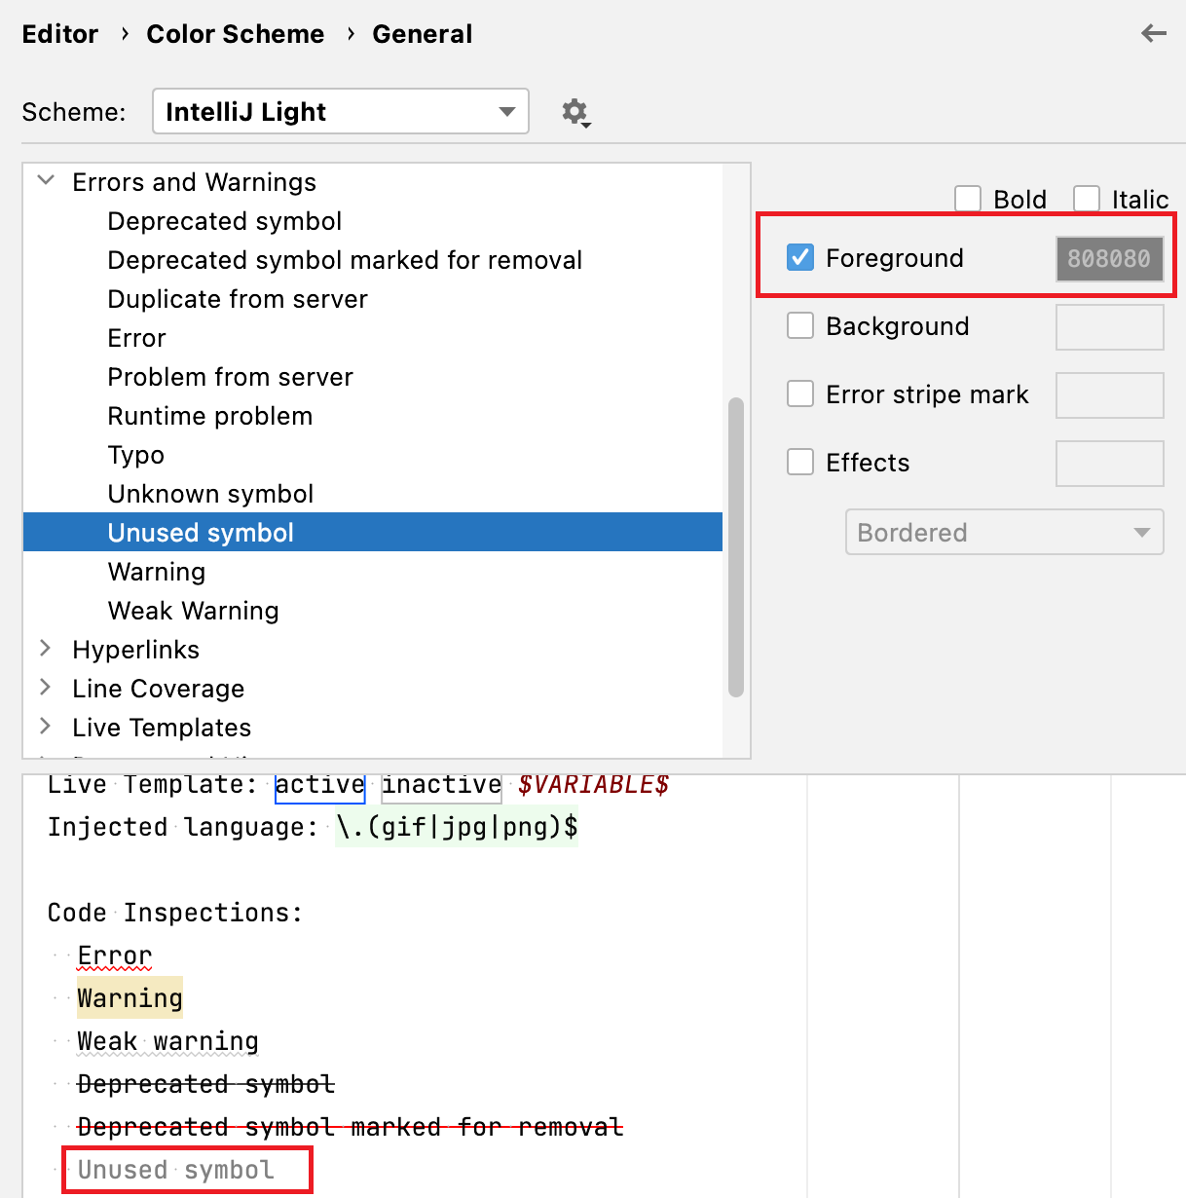Expand the Line Coverage section

pyautogui.click(x=45, y=687)
